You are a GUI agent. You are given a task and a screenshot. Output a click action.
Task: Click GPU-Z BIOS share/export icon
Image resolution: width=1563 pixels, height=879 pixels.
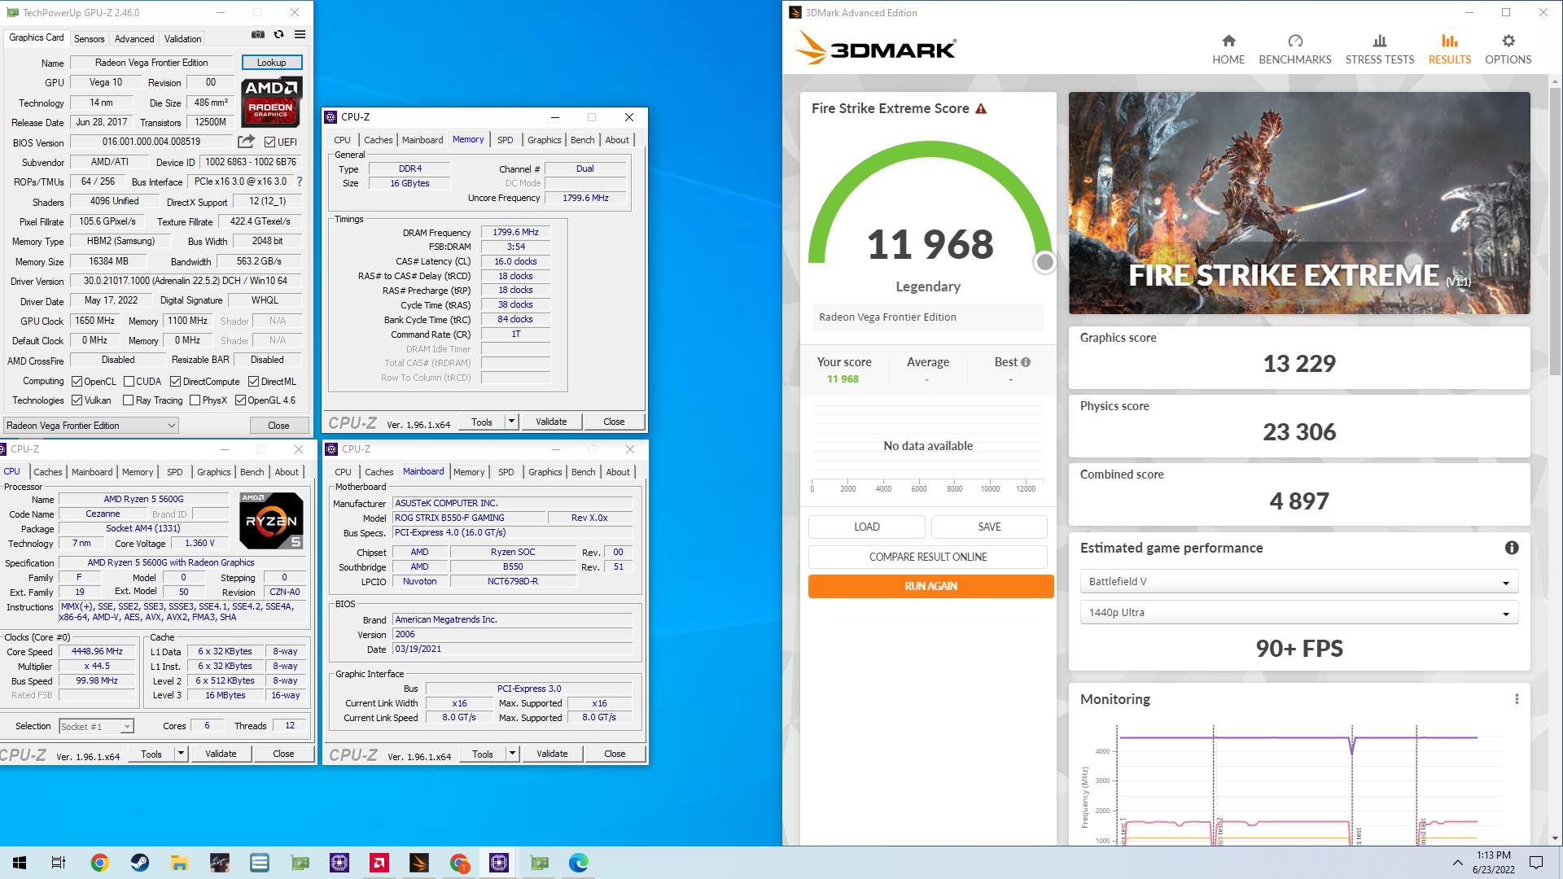247,142
